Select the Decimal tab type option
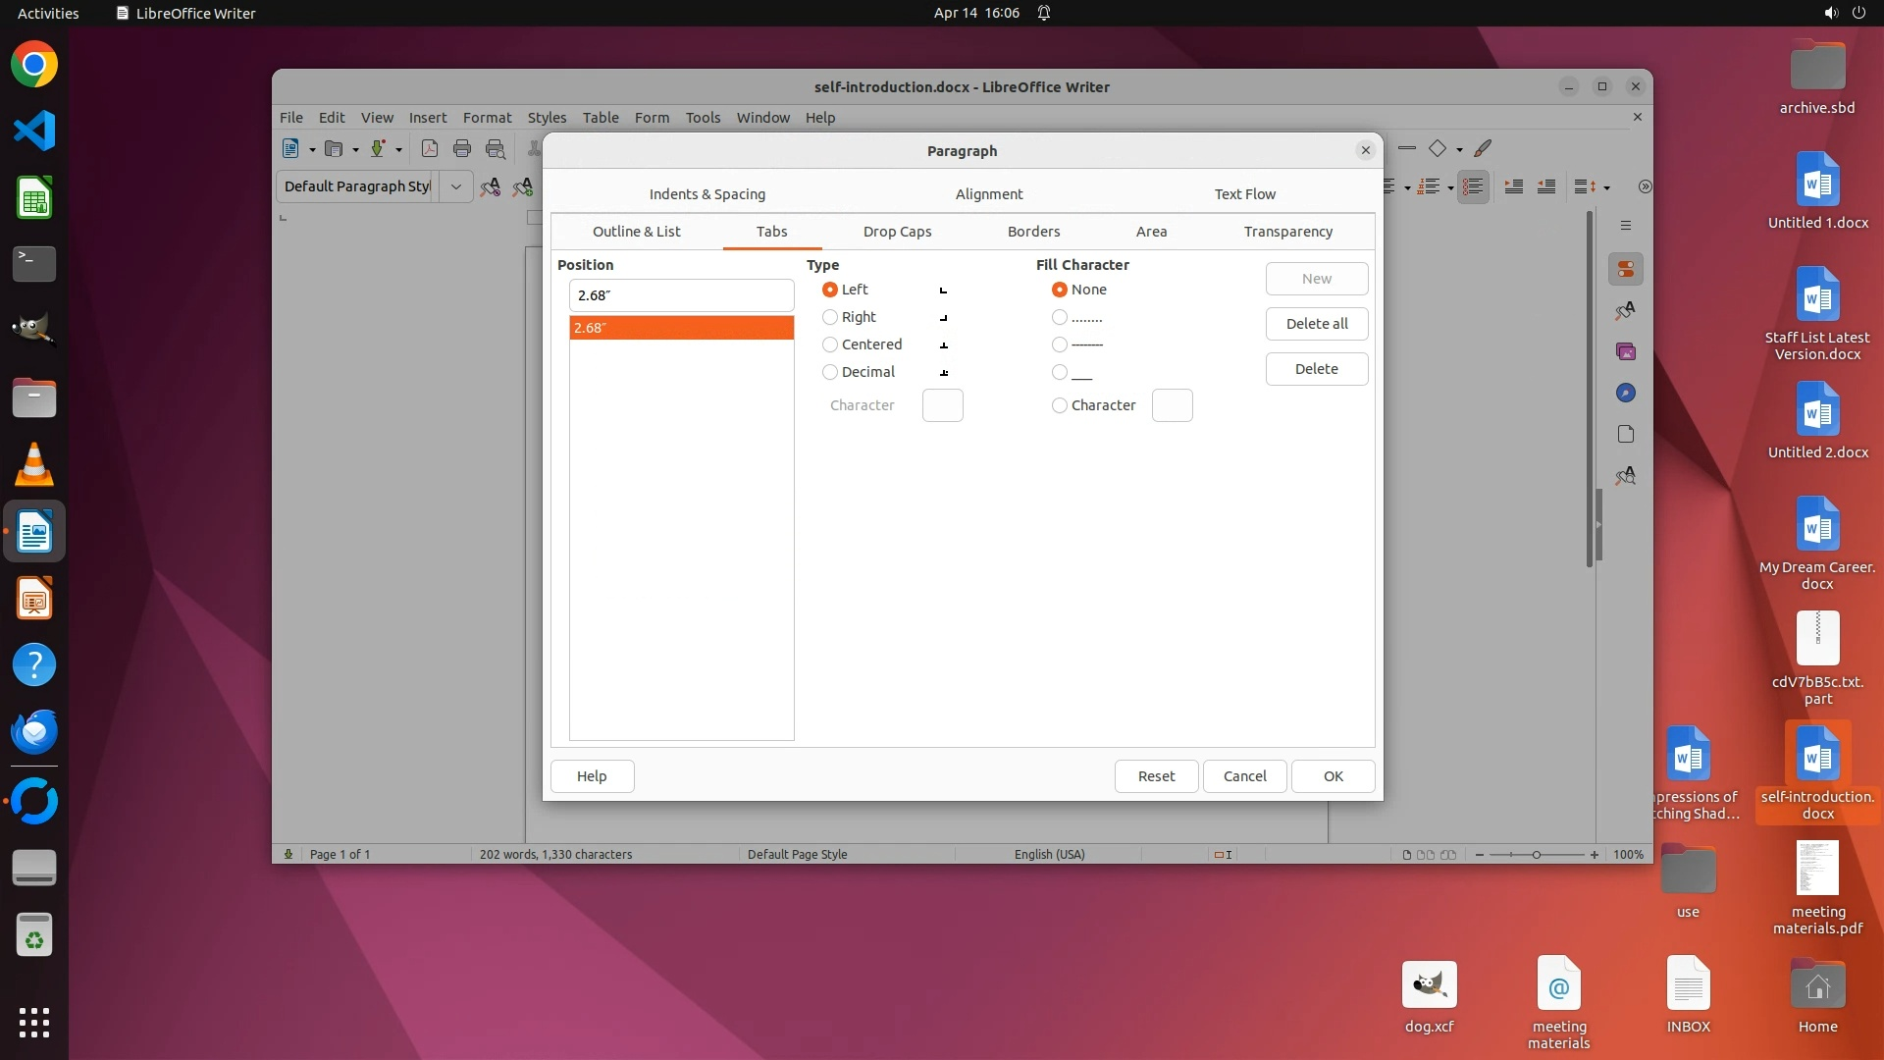 click(830, 372)
